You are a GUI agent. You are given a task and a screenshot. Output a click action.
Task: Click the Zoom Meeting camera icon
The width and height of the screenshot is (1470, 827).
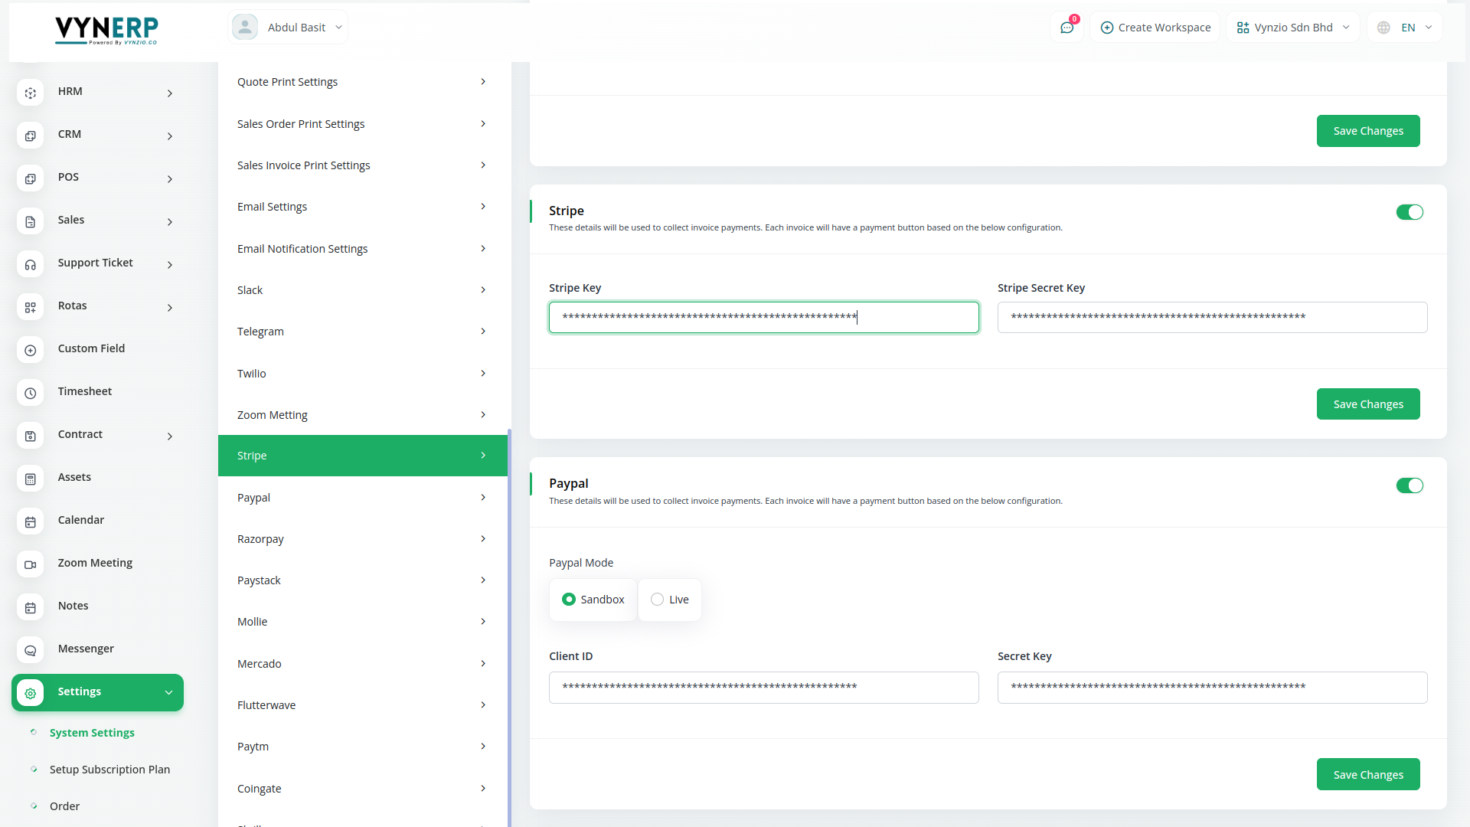point(31,564)
